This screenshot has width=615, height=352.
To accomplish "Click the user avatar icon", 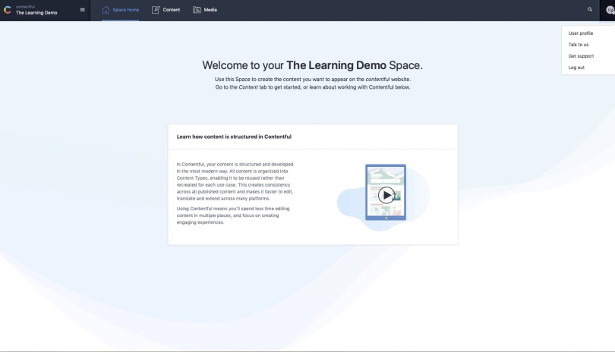I will [x=610, y=10].
